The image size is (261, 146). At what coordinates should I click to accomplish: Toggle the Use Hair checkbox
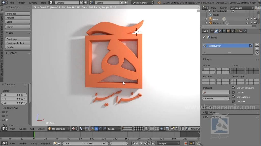(x=233, y=101)
